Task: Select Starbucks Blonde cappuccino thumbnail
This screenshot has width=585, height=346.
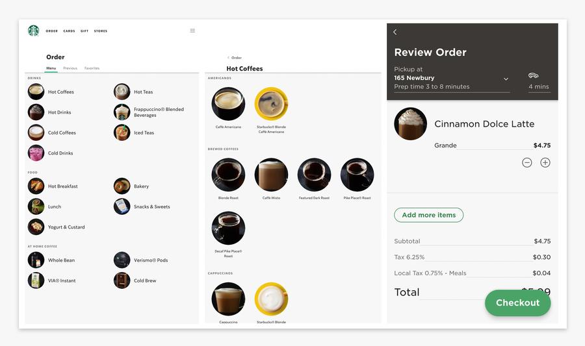Action: (x=271, y=299)
